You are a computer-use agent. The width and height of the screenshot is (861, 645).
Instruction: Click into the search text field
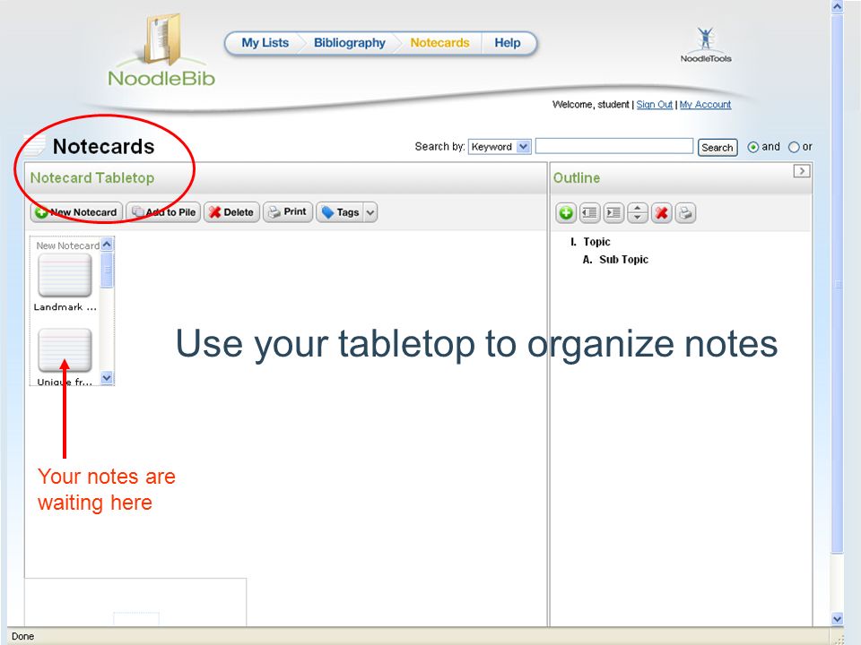coord(613,146)
